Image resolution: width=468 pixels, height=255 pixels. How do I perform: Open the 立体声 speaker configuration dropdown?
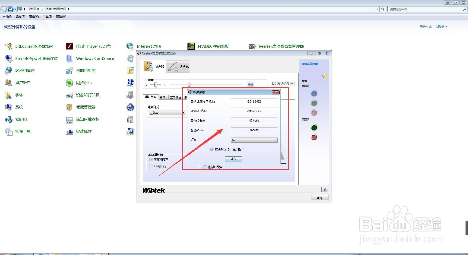(167, 113)
